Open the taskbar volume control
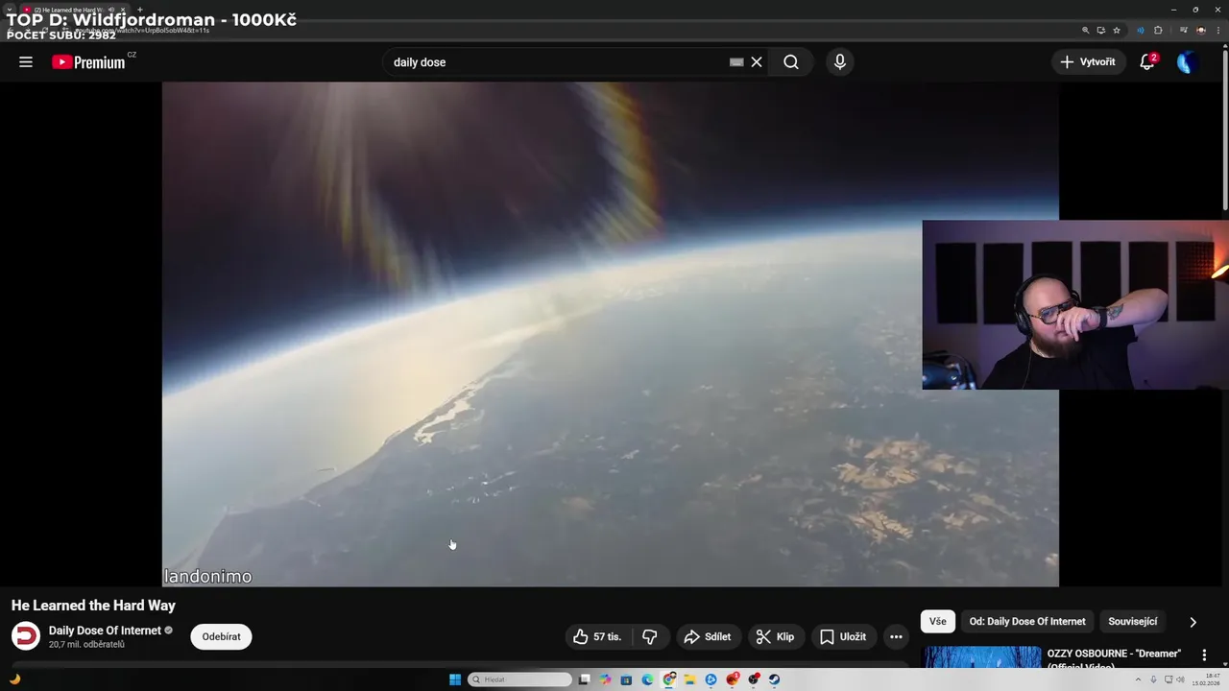The height and width of the screenshot is (691, 1229). click(x=1181, y=679)
